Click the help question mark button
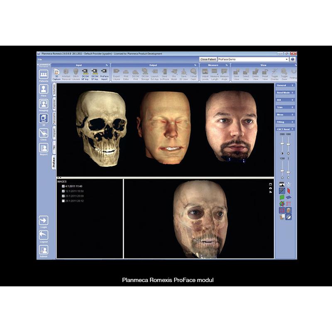This screenshot has height=332, width=332. pyautogui.click(x=293, y=59)
